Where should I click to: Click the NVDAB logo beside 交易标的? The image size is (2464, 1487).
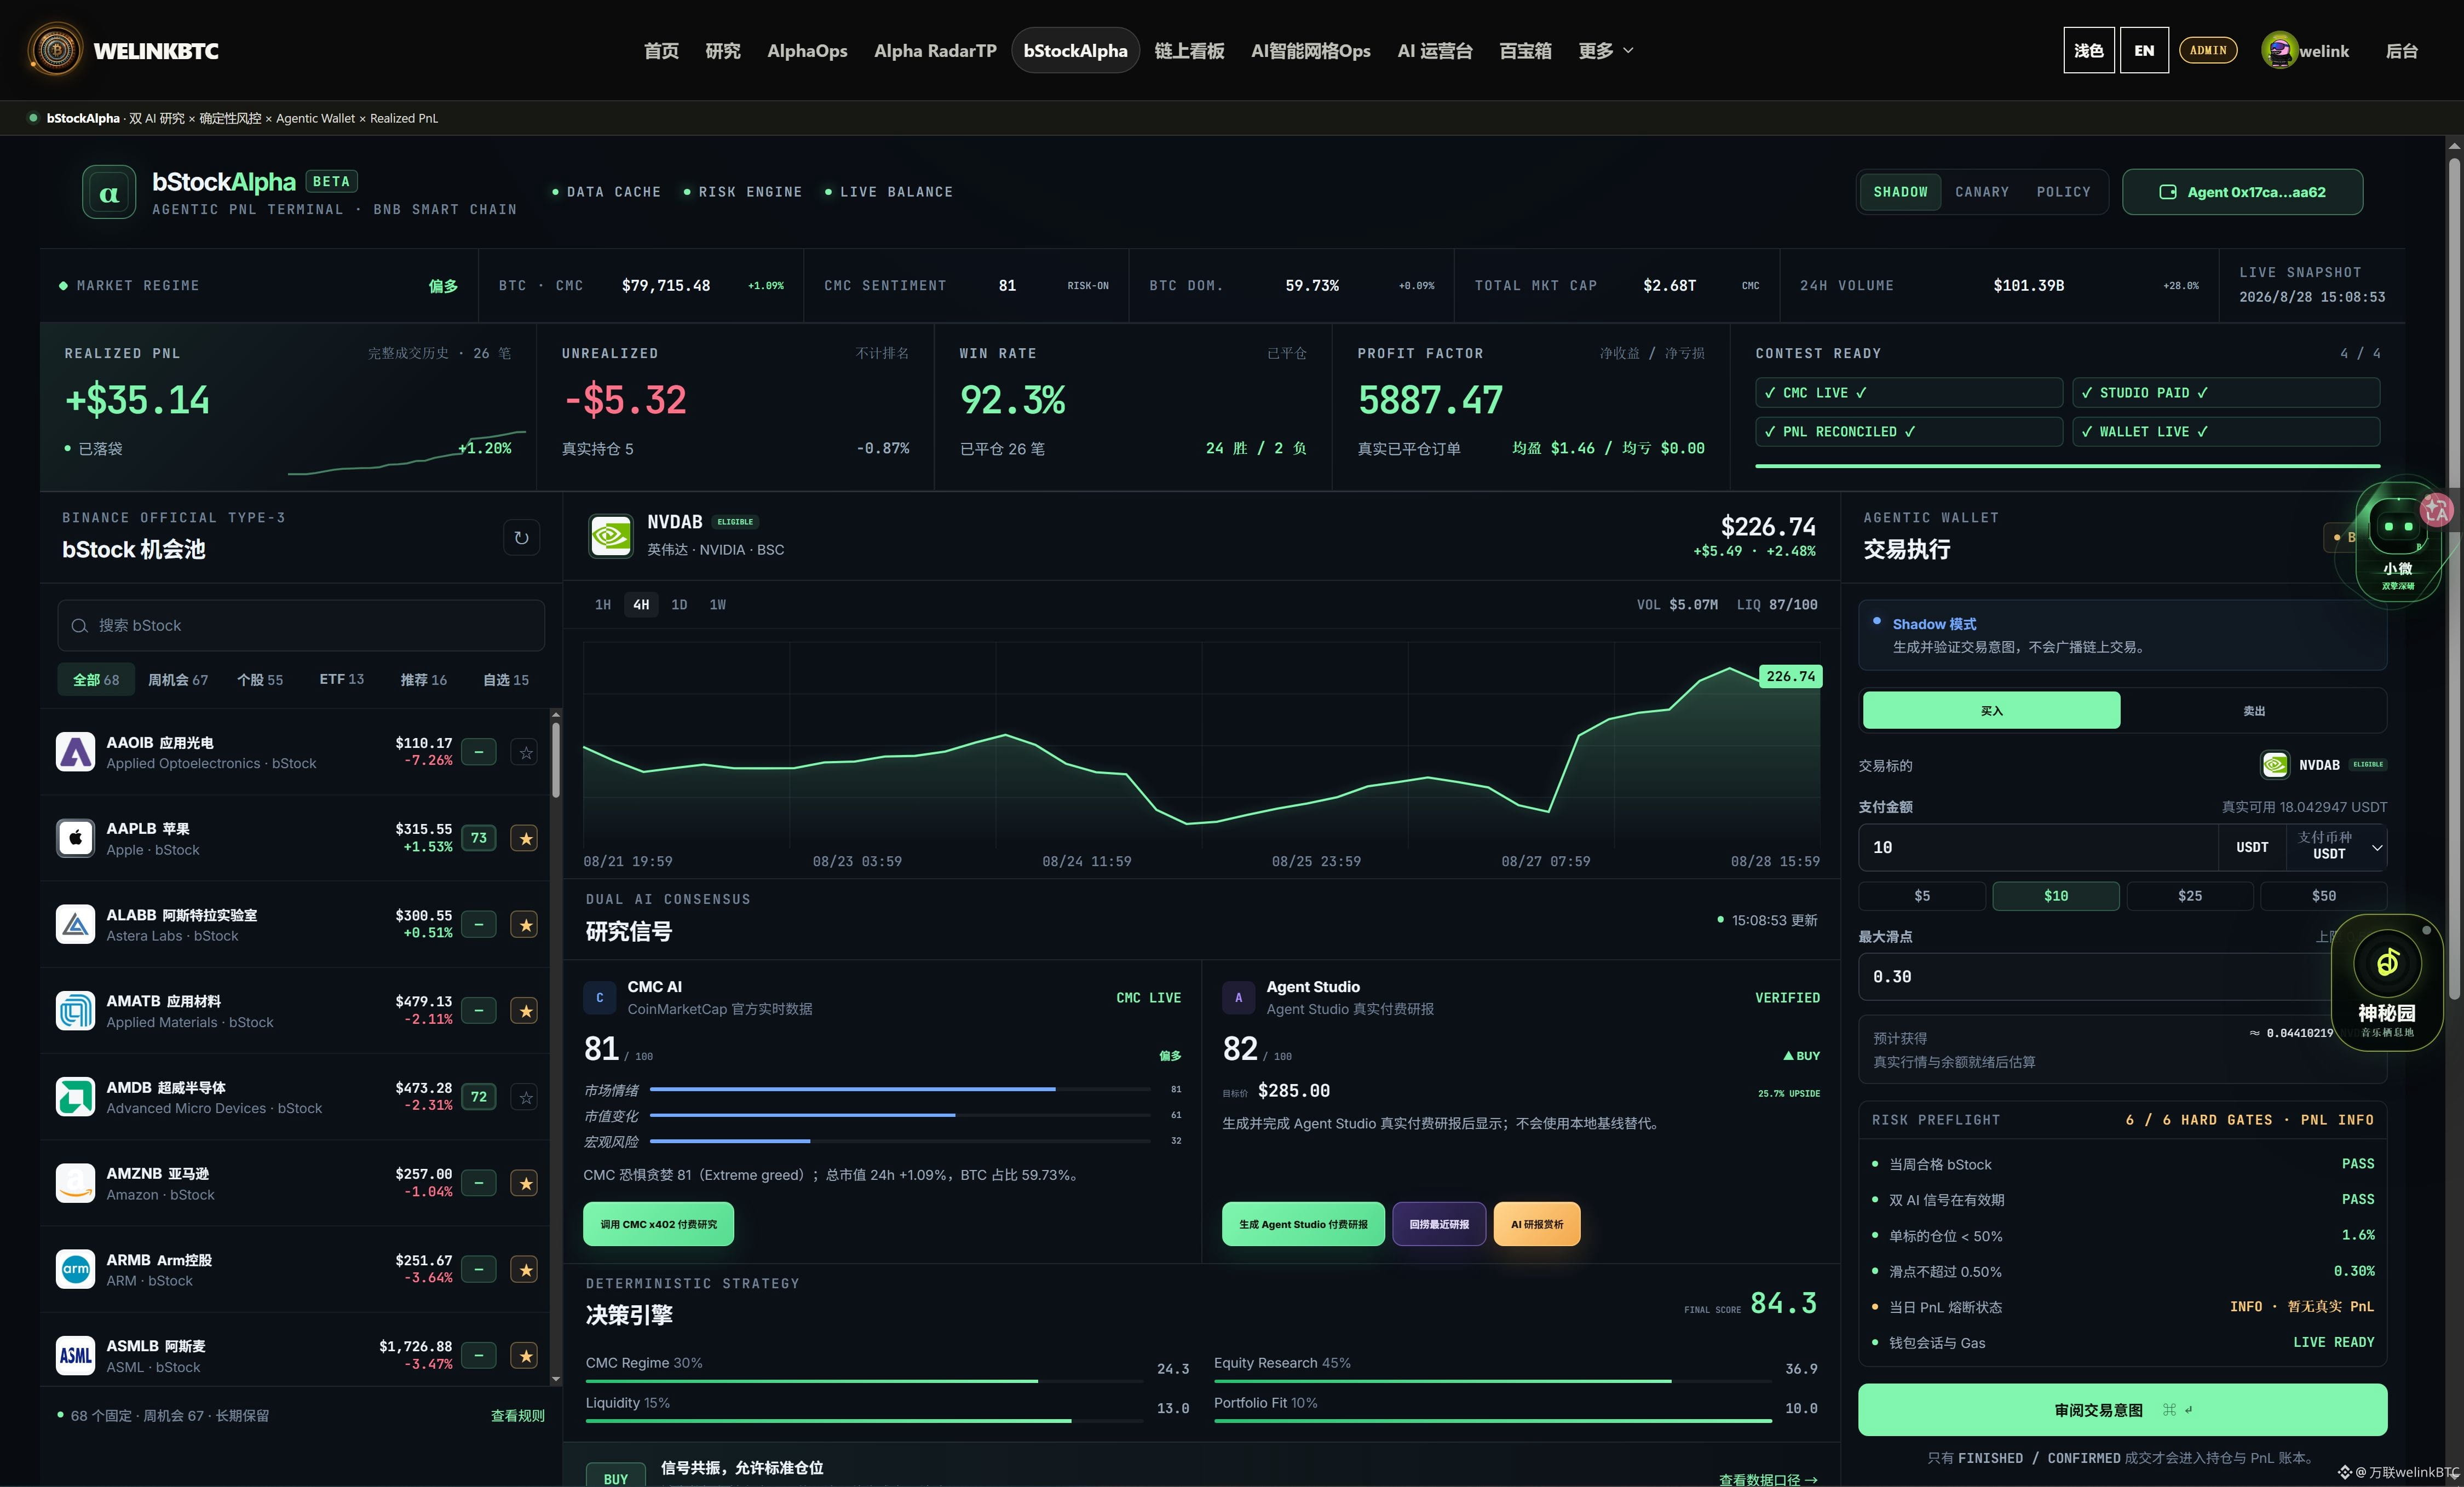pos(2275,765)
